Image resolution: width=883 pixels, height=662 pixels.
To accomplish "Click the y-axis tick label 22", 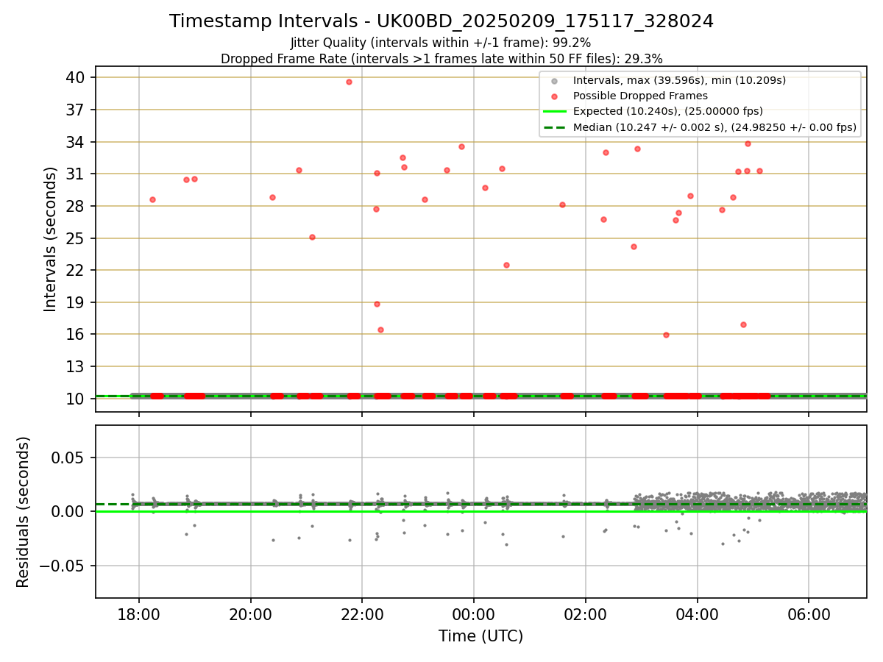I will point(75,270).
